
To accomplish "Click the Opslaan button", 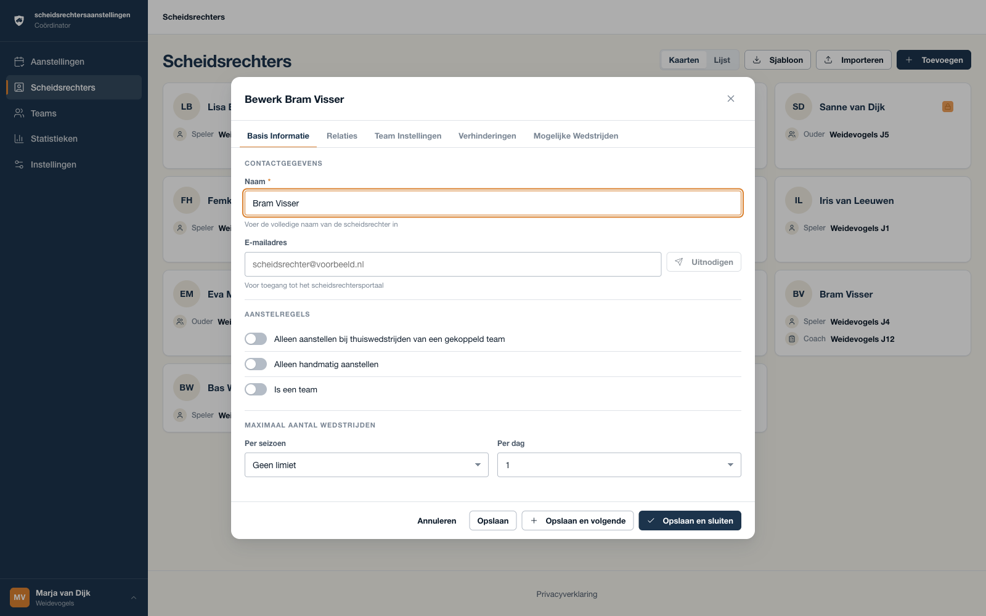I will click(x=493, y=521).
